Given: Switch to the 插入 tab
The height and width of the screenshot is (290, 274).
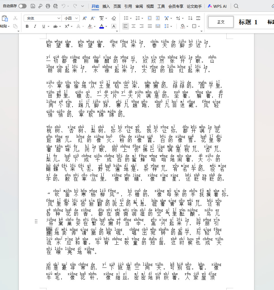Looking at the screenshot, I should pos(106,6).
